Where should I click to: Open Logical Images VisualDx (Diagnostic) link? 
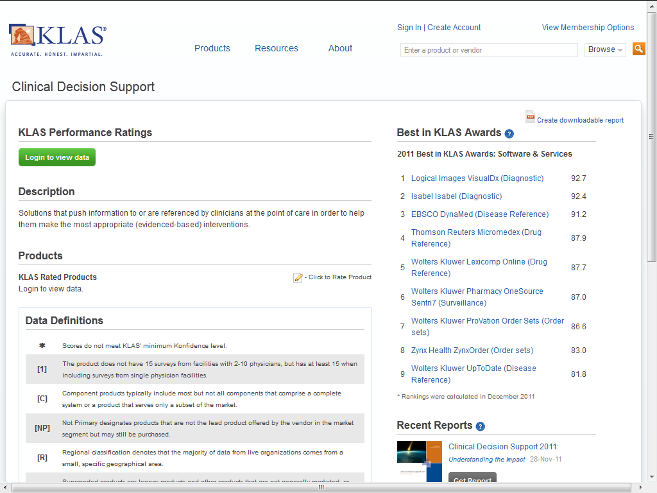[477, 178]
